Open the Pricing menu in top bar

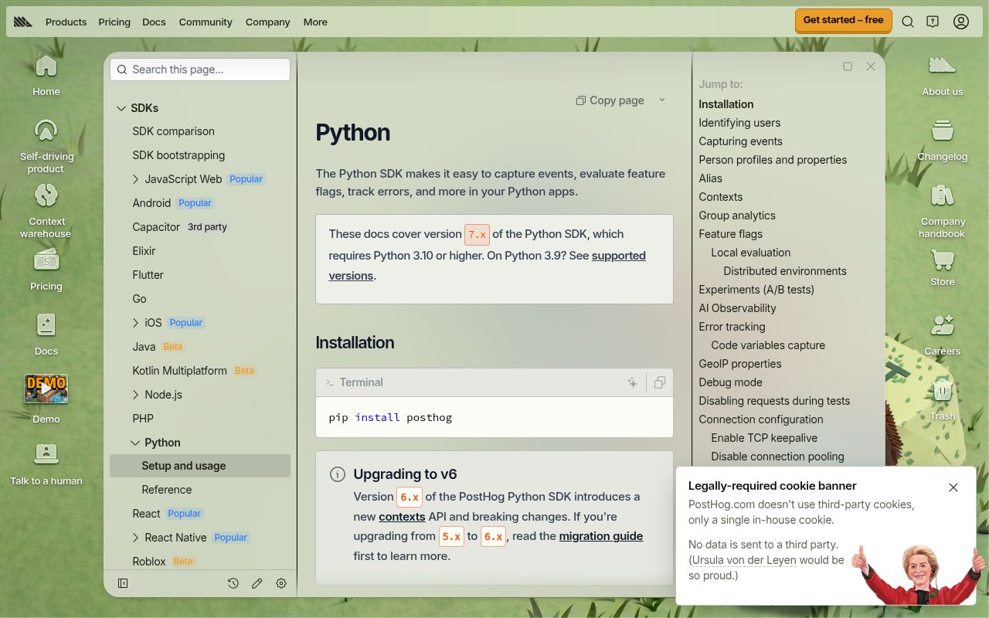(x=114, y=22)
